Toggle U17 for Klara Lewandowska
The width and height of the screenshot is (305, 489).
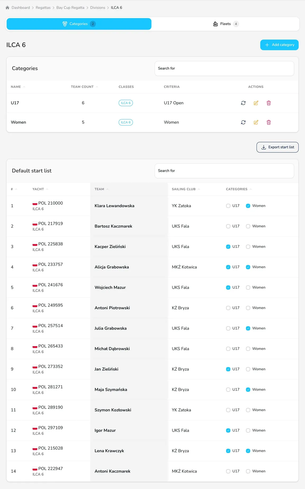228,206
